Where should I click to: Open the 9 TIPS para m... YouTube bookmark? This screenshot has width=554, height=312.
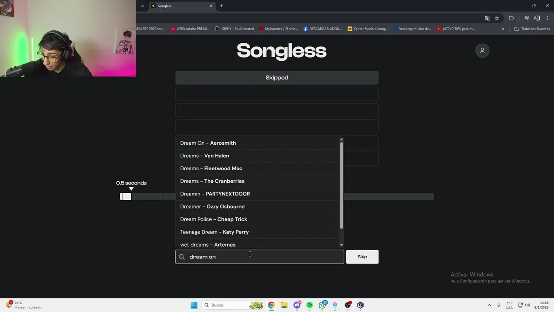pyautogui.click(x=456, y=29)
